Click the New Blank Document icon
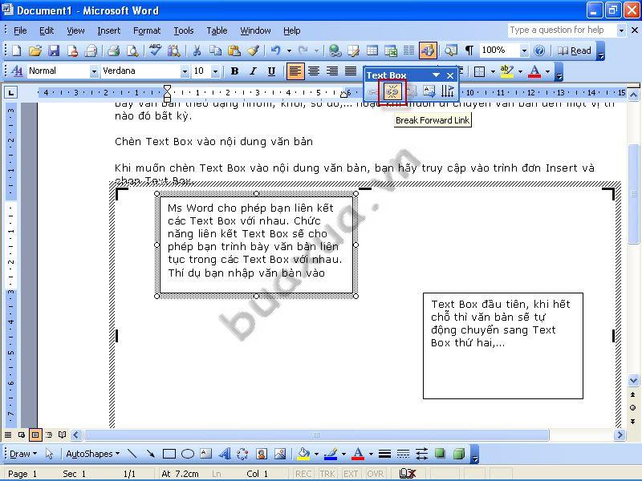The height and width of the screenshot is (481, 642). click(16, 51)
